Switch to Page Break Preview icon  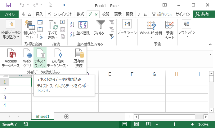(x=148, y=124)
